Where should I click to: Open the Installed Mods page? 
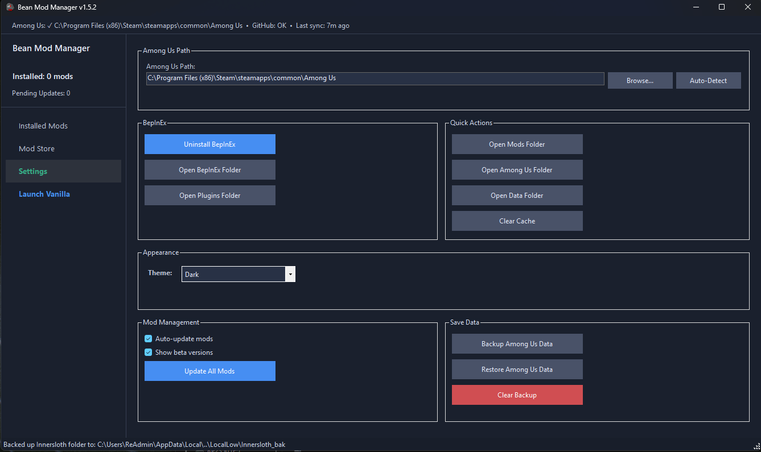coord(43,126)
